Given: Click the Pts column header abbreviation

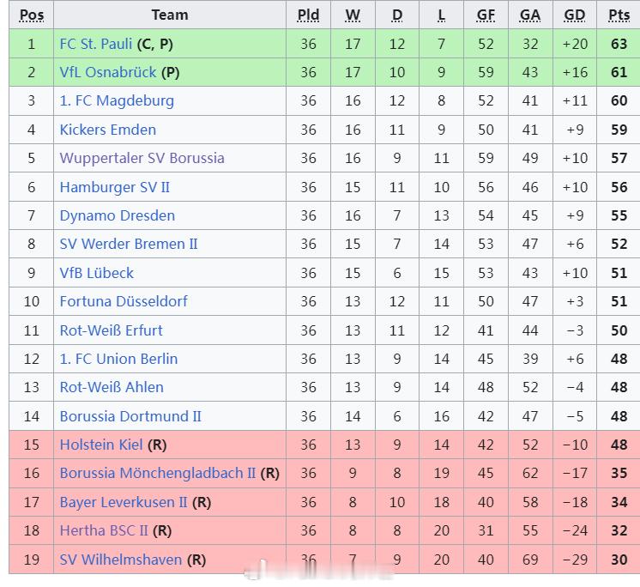Looking at the screenshot, I should (619, 15).
